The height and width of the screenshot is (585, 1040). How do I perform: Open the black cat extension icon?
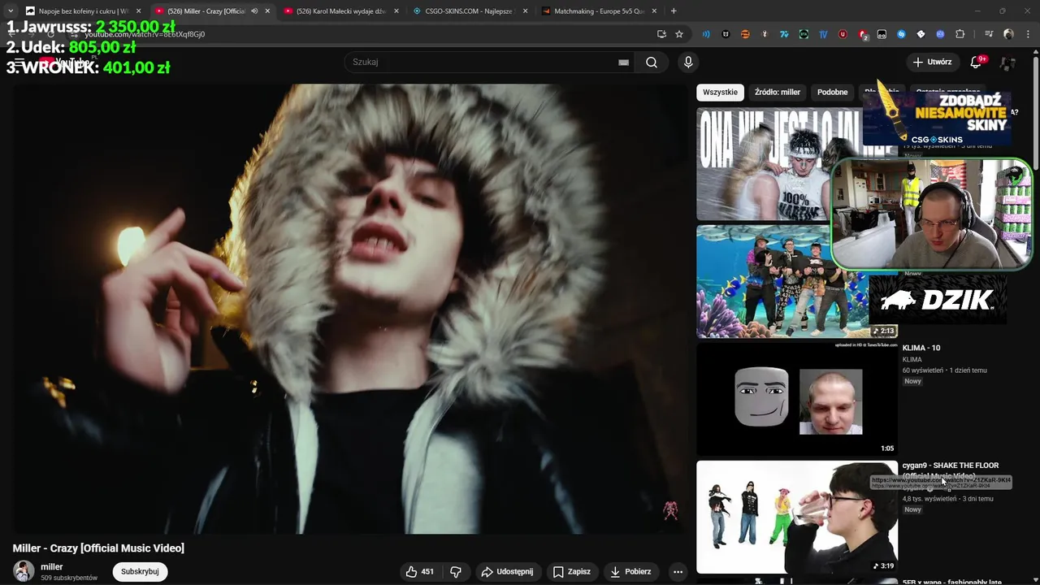pos(726,34)
